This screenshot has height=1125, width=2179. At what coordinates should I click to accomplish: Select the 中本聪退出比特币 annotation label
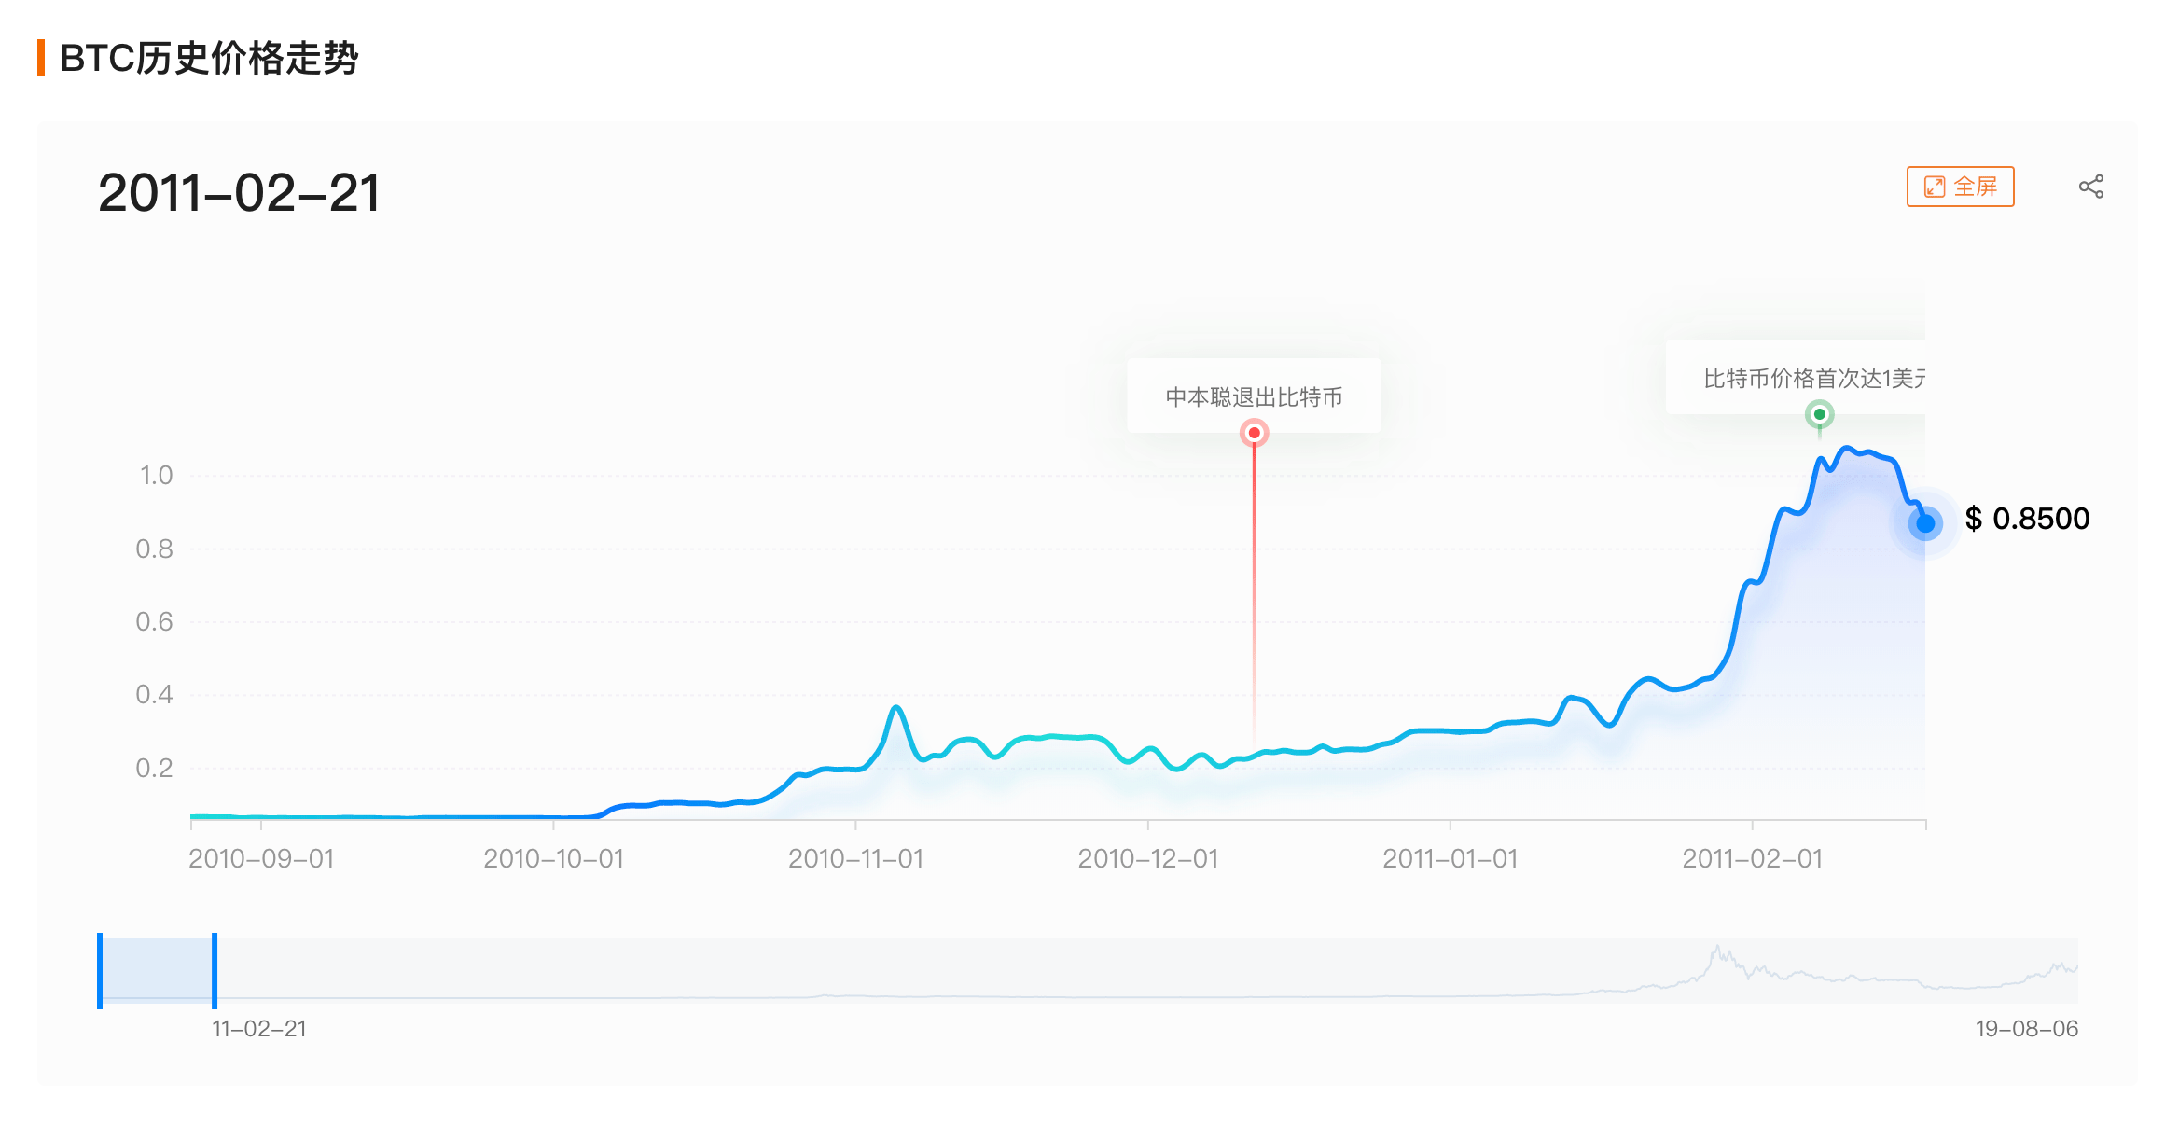1254,396
